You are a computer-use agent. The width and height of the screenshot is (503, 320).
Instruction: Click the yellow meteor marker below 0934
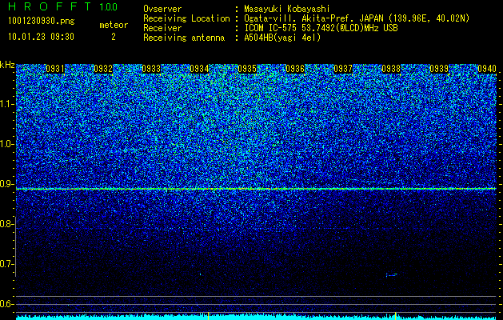(x=209, y=316)
